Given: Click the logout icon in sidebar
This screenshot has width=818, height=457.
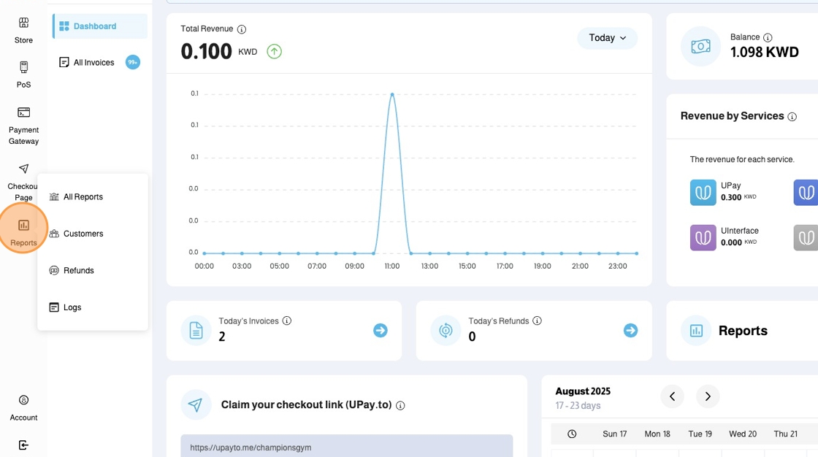Looking at the screenshot, I should coord(23,445).
